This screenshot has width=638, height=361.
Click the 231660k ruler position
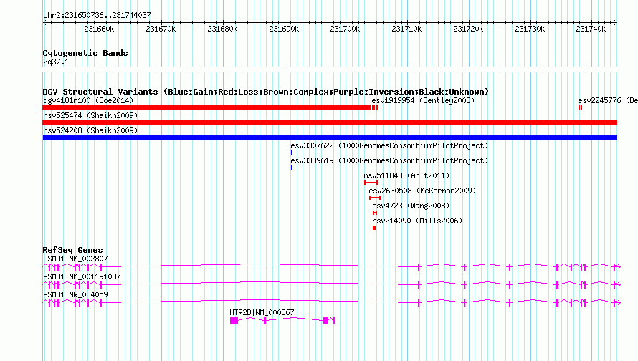click(99, 29)
